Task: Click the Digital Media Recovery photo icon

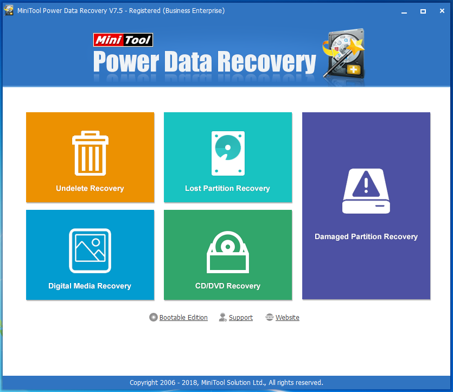Action: pos(90,250)
